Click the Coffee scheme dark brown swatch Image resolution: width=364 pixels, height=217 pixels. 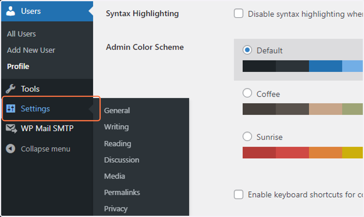click(259, 109)
